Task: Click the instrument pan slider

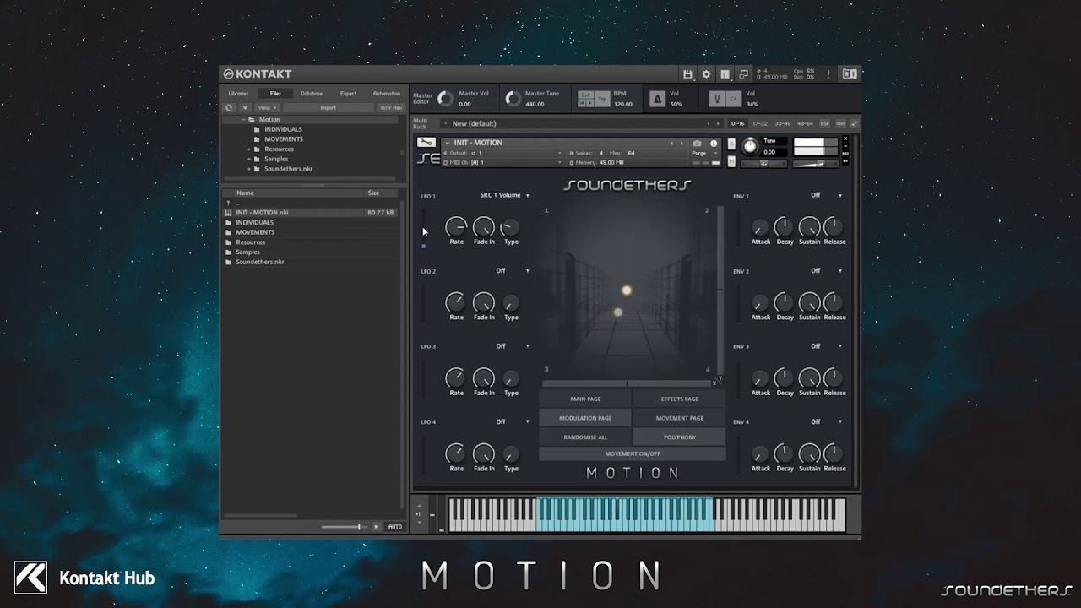Action: pos(764,163)
